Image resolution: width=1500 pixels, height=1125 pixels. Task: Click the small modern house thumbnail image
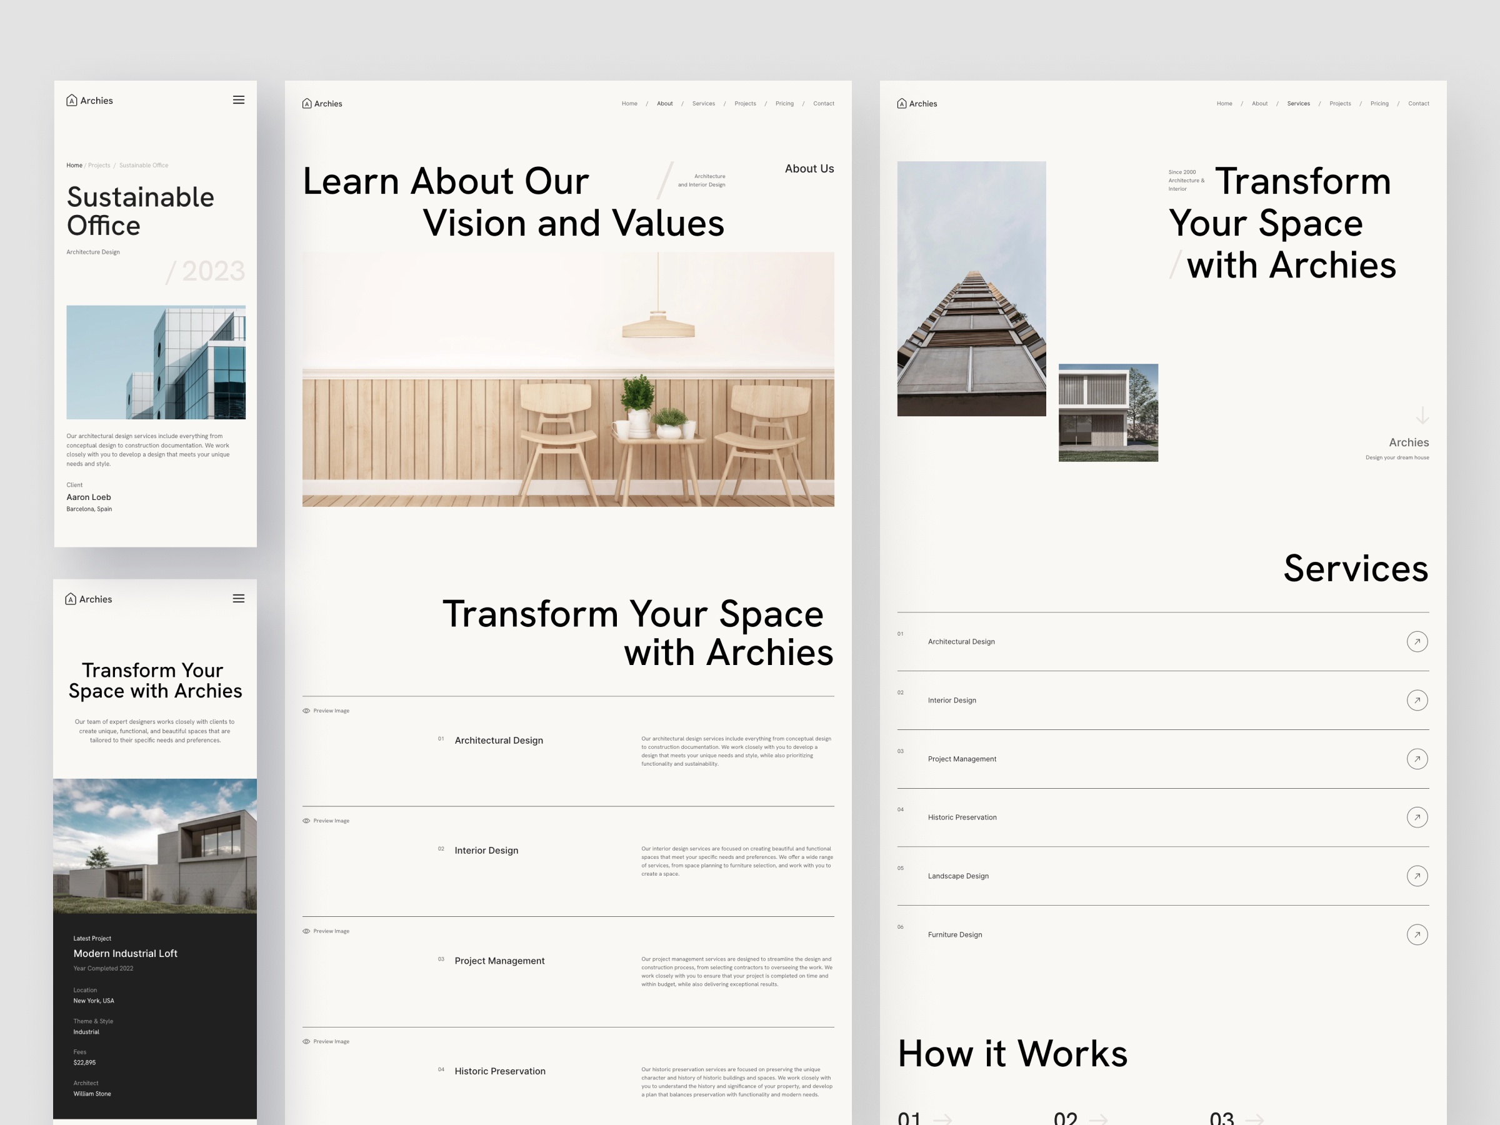(x=1108, y=412)
